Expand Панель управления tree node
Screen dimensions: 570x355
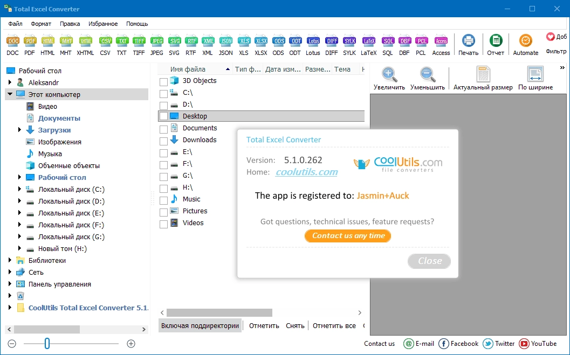(x=10, y=284)
